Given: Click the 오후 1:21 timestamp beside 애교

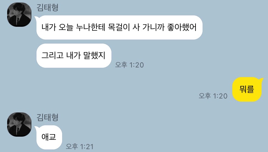Looking at the screenshot, I should [80, 147].
